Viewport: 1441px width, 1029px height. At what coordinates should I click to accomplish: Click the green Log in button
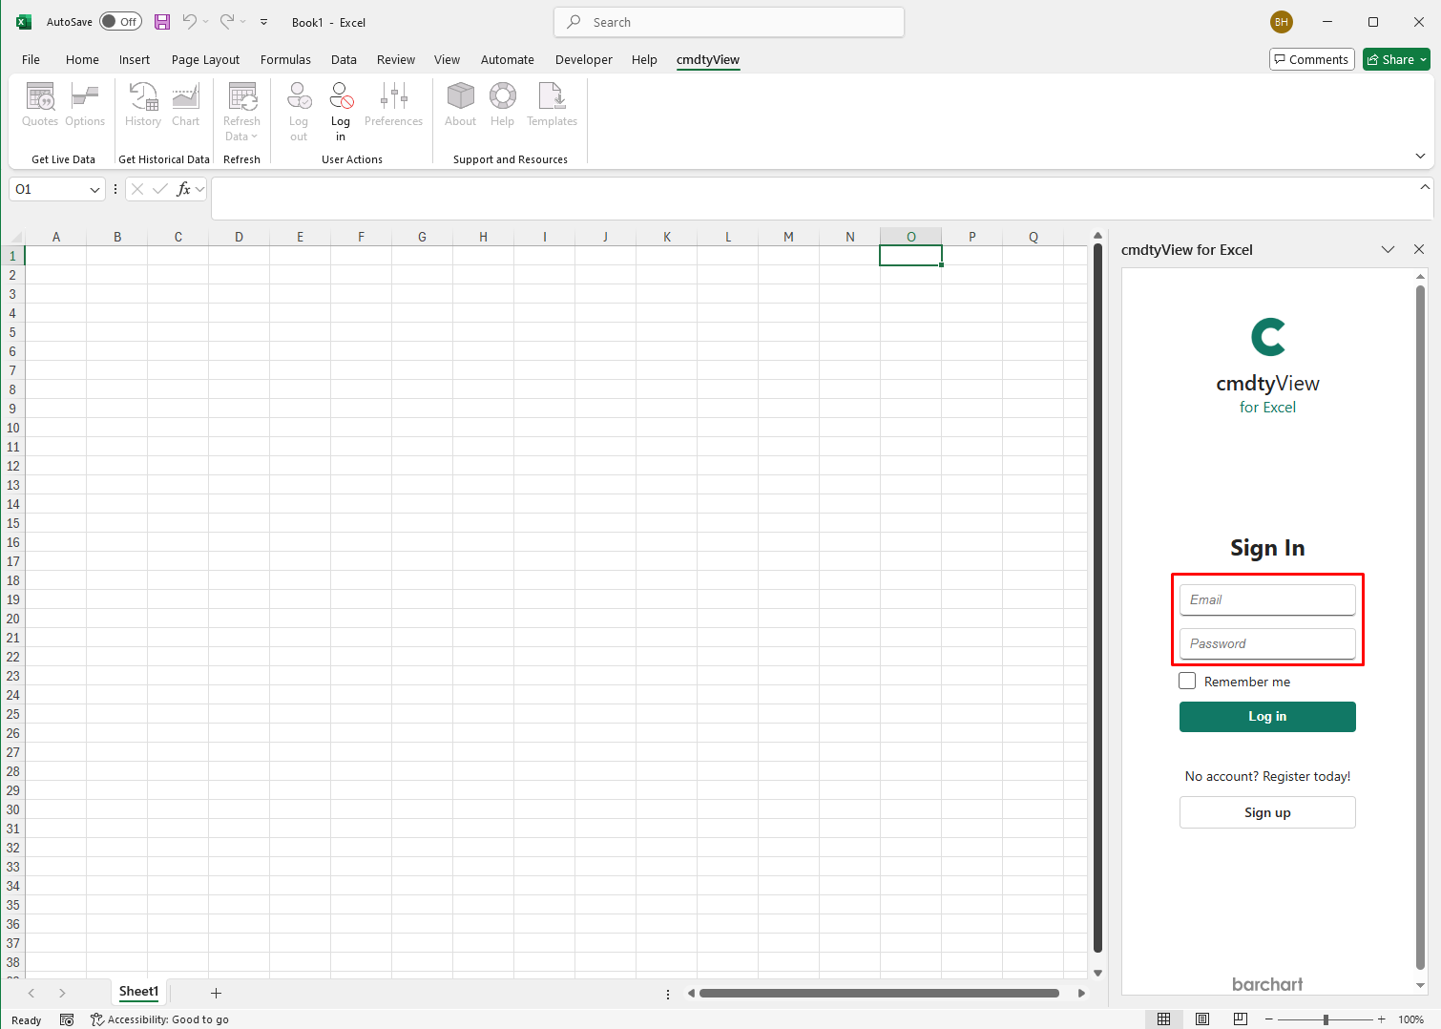[1267, 717]
